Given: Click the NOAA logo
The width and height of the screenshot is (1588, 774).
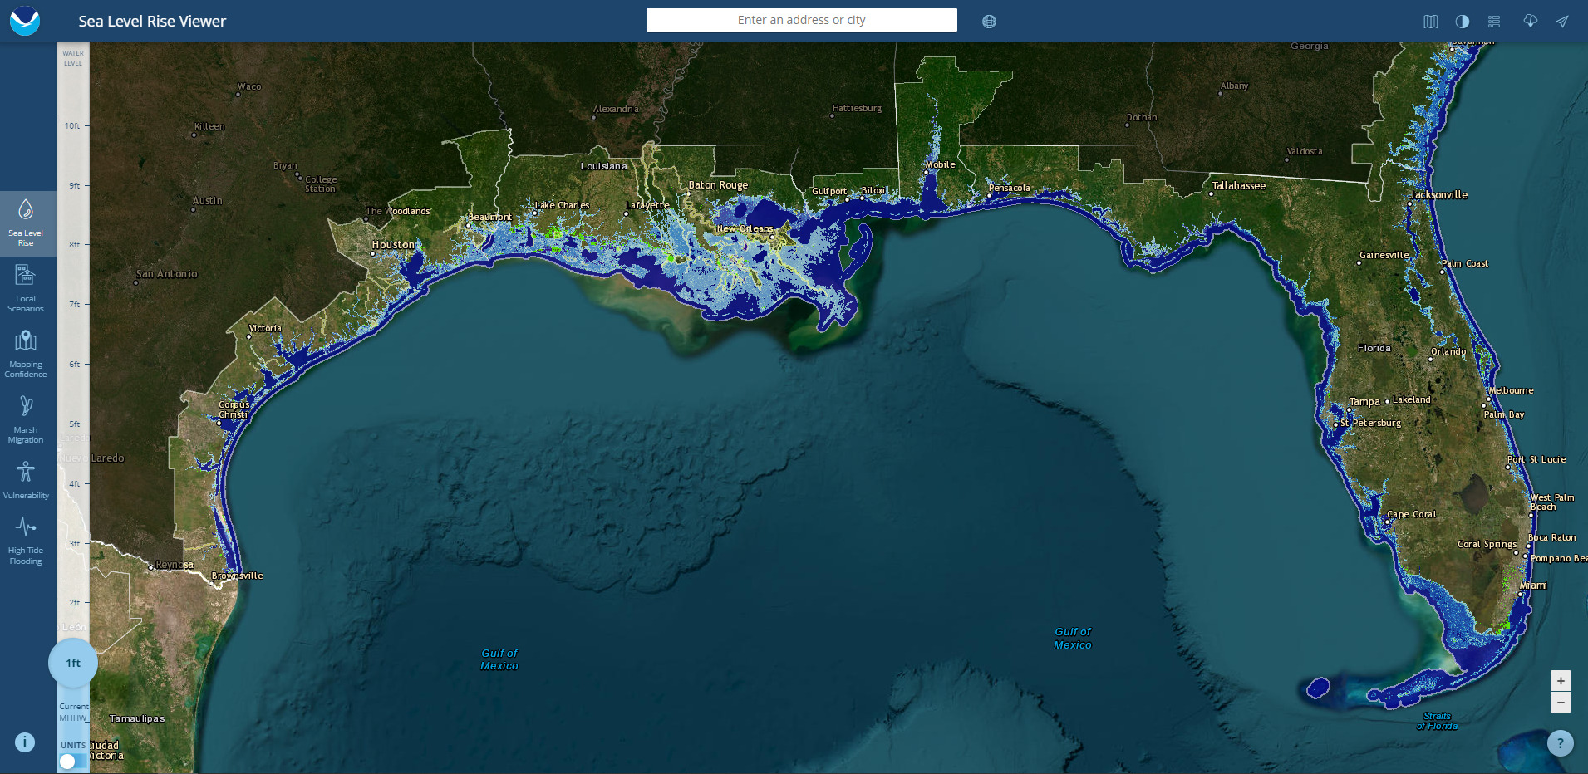Looking at the screenshot, I should point(25,21).
